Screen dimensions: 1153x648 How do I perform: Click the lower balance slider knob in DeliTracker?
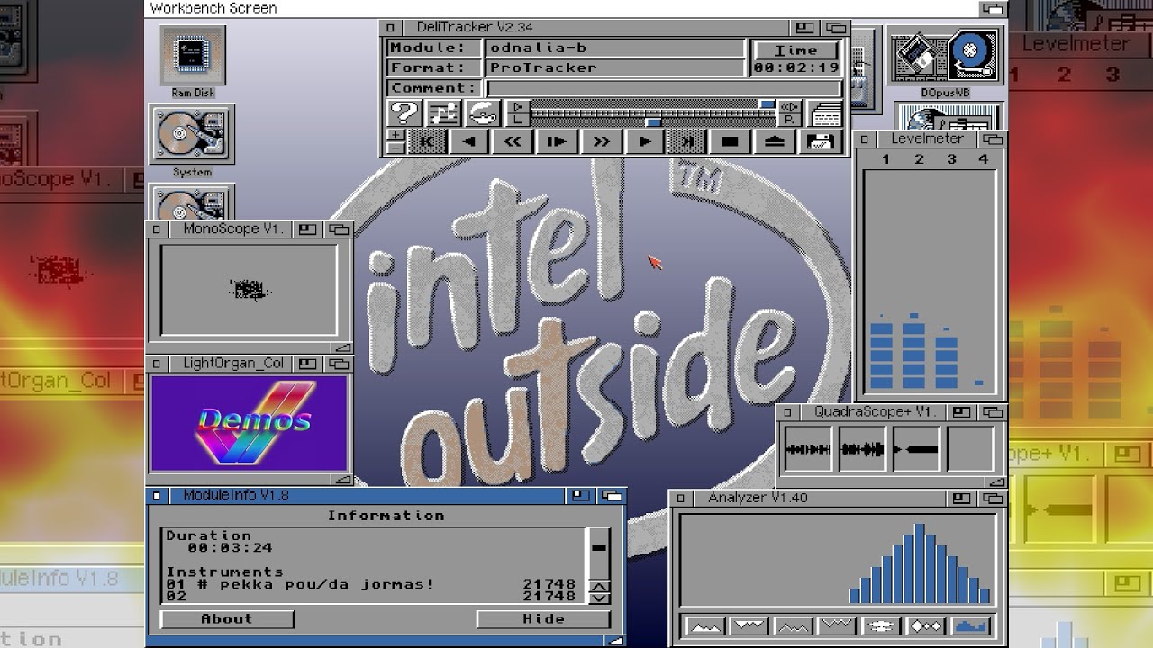[x=653, y=121]
